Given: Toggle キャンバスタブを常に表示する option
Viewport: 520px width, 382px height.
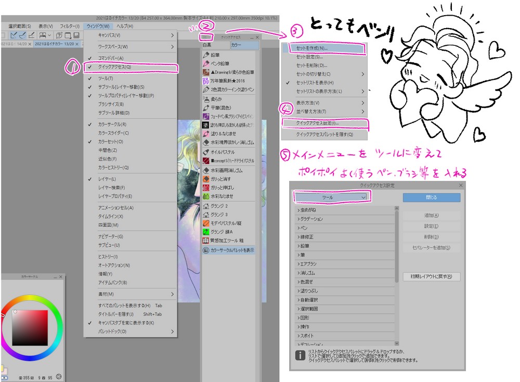Looking at the screenshot, I should click(125, 322).
